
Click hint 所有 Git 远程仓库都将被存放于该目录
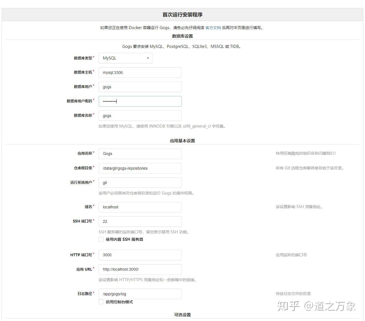click(310, 168)
